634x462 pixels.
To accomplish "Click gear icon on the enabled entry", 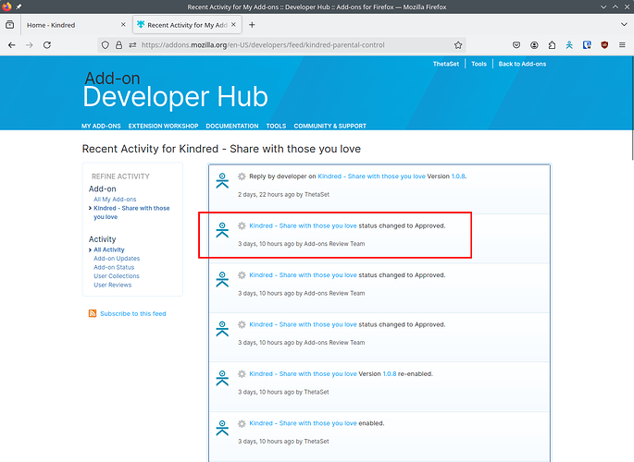I will click(x=242, y=424).
